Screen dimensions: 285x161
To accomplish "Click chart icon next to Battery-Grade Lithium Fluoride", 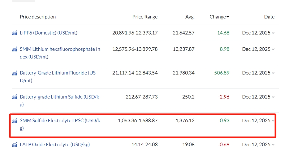I will click(x=15, y=73).
